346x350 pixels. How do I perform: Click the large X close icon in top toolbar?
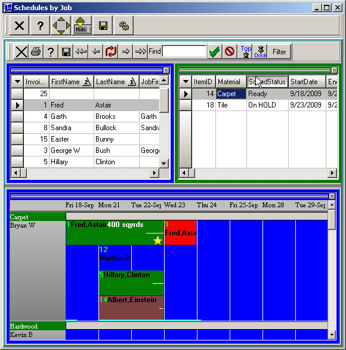19,26
